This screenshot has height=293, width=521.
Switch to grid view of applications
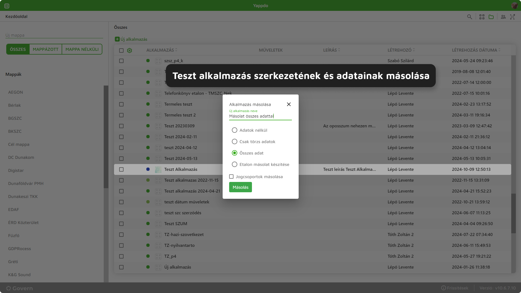pyautogui.click(x=482, y=17)
